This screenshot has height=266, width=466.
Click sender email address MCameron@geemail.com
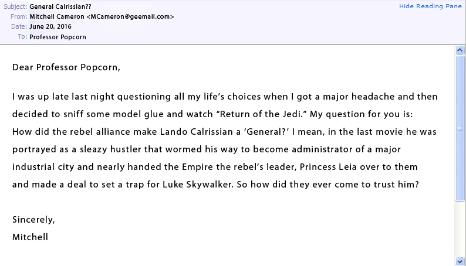click(x=132, y=17)
